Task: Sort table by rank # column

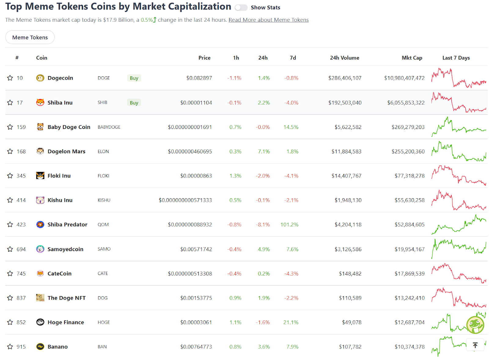Action: pos(17,58)
